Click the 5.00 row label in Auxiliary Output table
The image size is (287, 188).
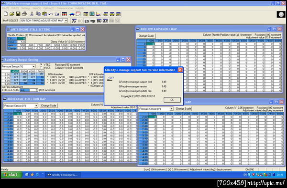[x=6, y=84]
